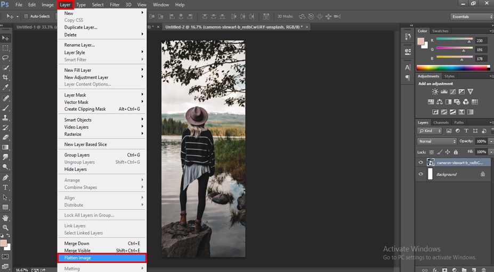Switch to the Channels tab
This screenshot has height=272, width=494.
point(440,122)
